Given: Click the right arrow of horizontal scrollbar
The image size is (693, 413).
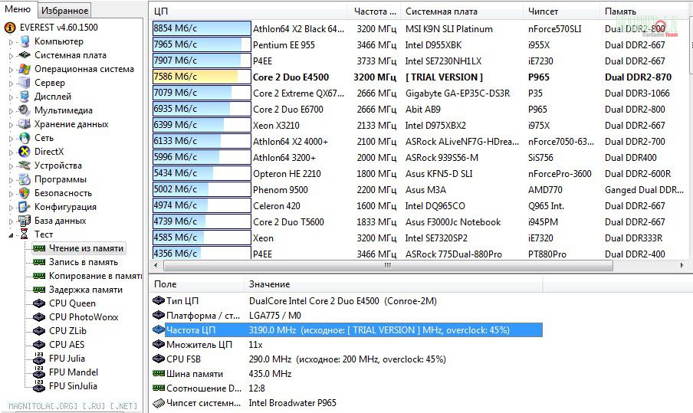Looking at the screenshot, I should tap(682, 265).
